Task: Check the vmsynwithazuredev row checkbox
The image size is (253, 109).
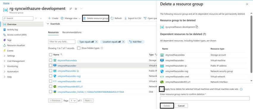Action: pyautogui.click(x=51, y=66)
